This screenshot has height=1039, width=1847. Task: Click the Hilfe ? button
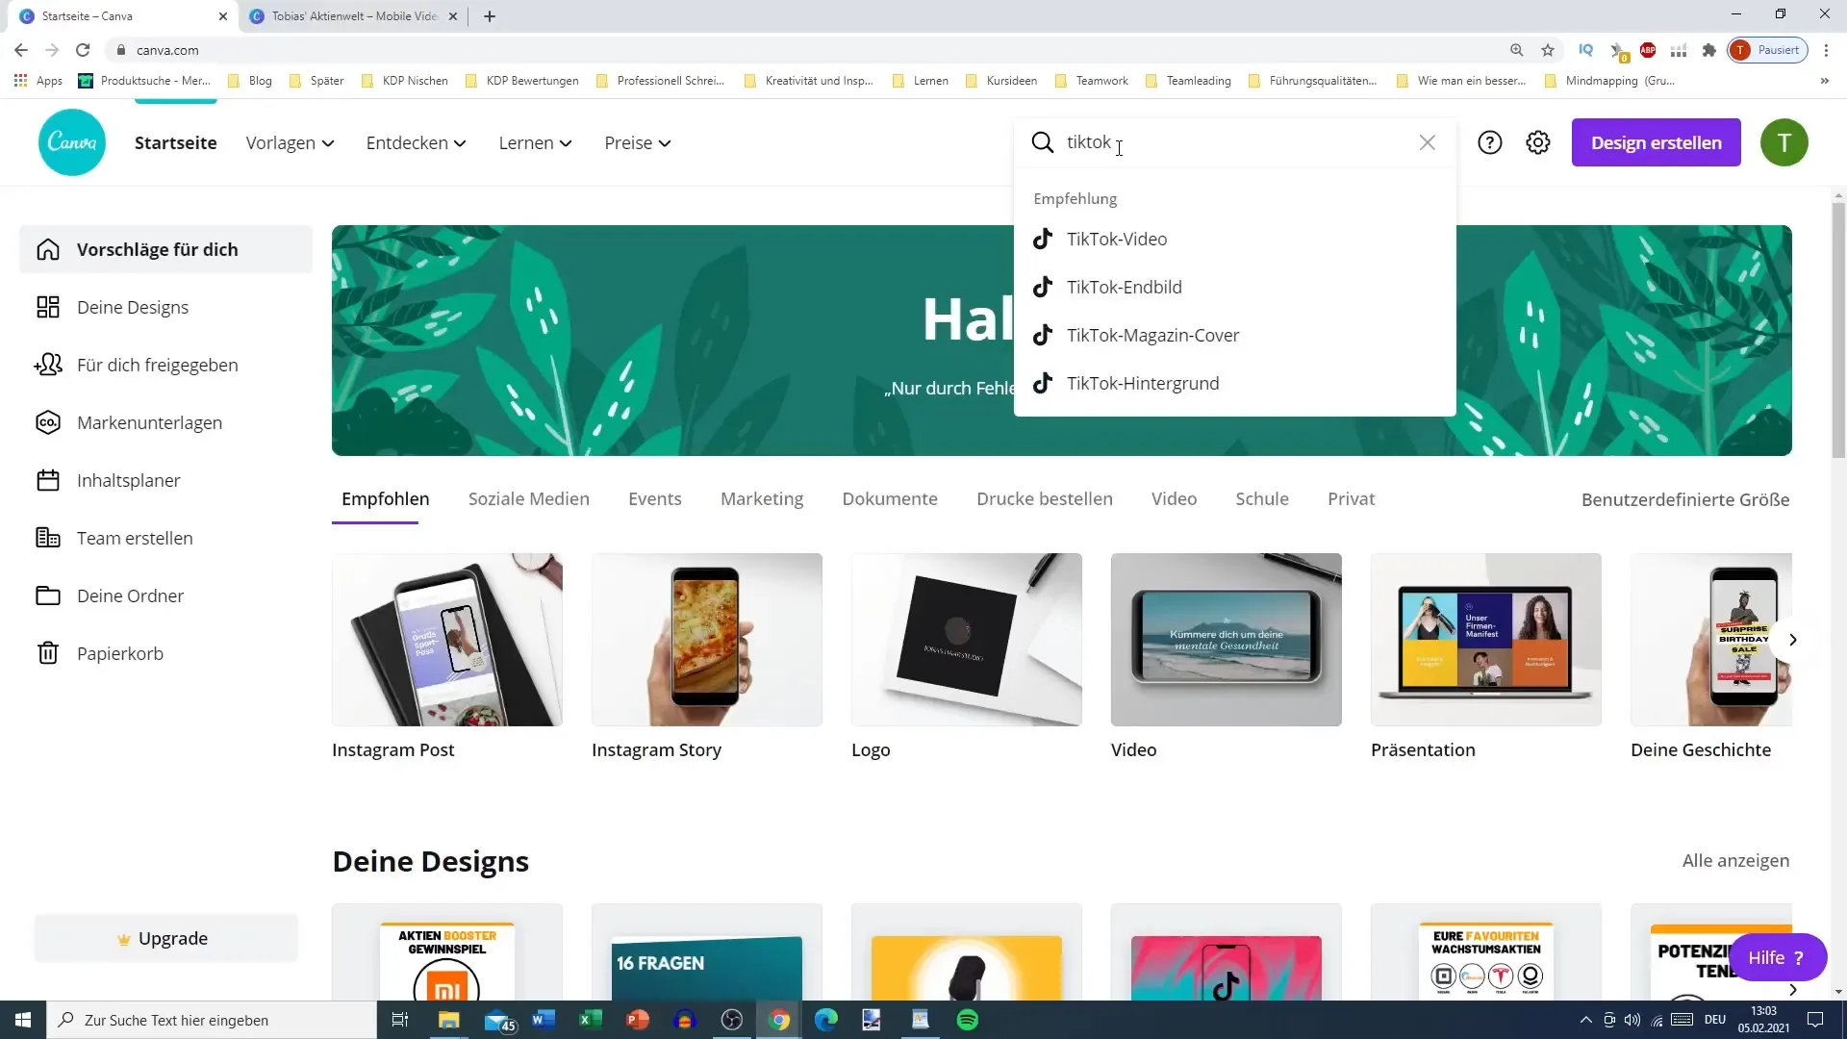(1778, 957)
